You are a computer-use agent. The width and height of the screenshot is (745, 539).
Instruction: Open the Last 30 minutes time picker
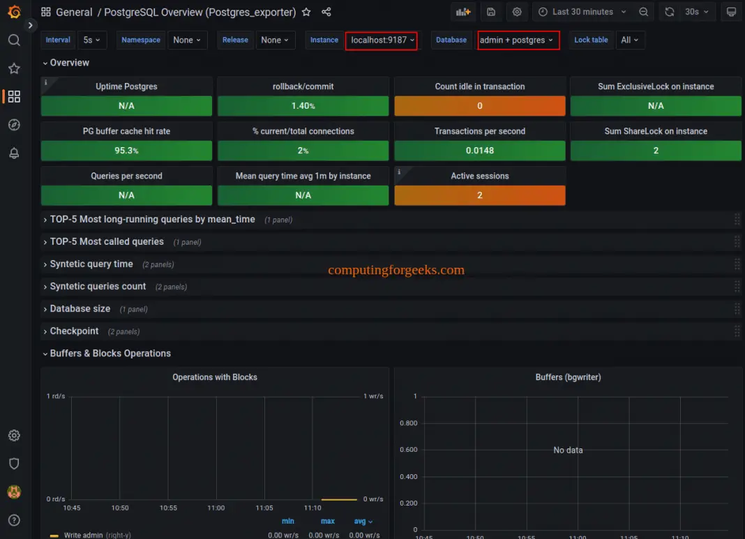click(x=582, y=12)
